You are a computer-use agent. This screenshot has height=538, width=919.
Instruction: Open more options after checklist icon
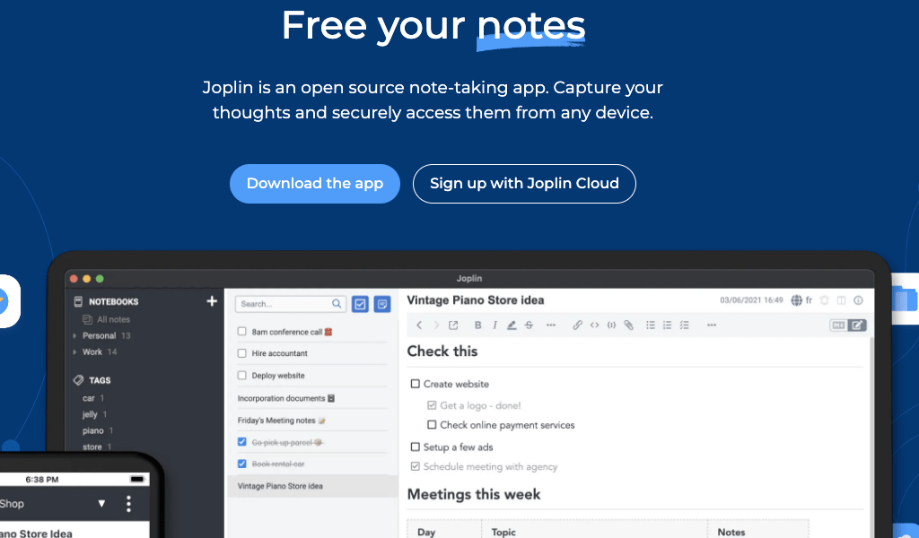click(712, 325)
